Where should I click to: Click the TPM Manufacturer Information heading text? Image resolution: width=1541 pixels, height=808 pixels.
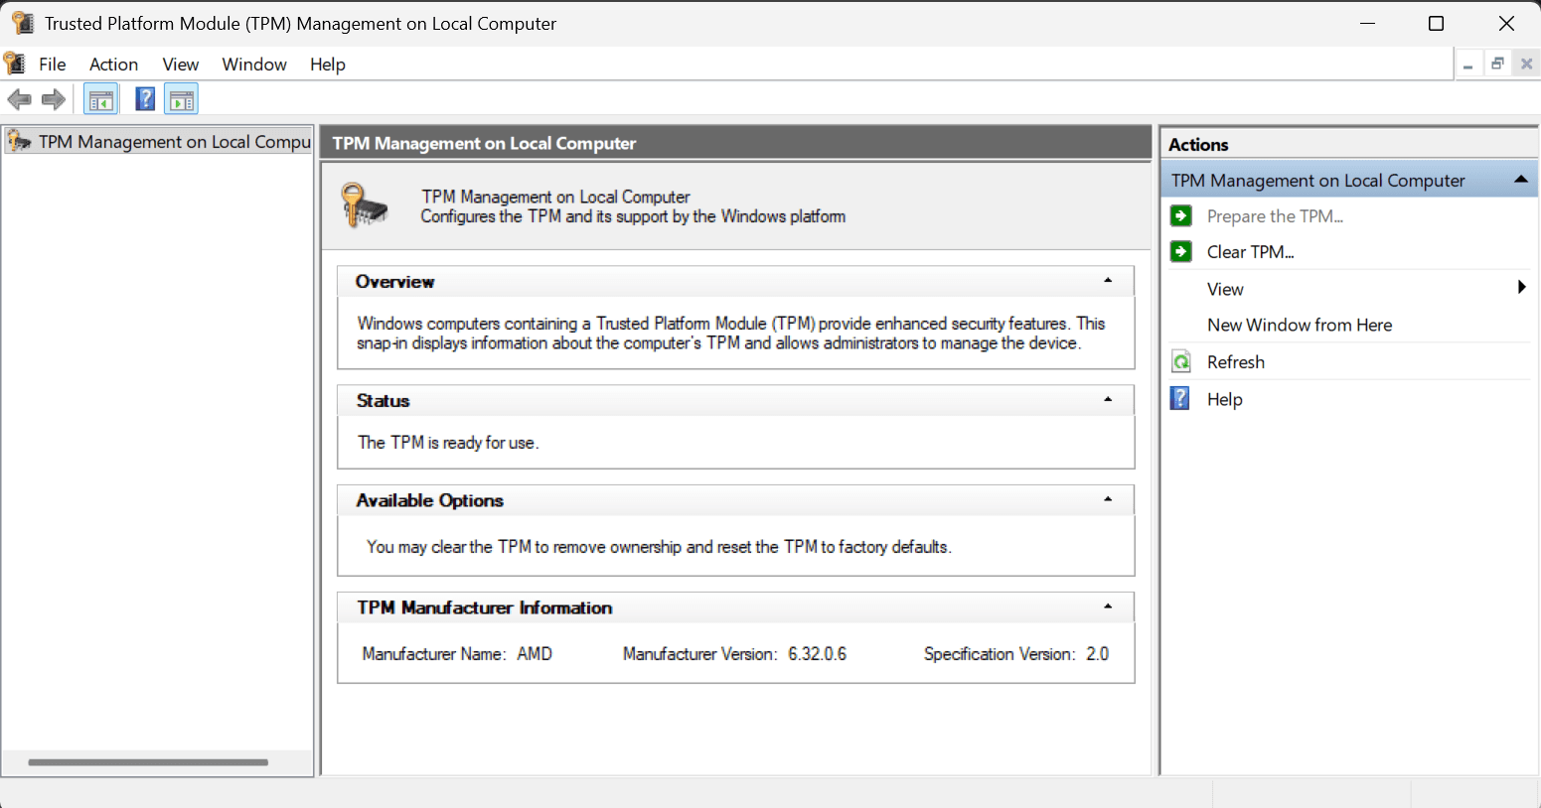(x=484, y=607)
